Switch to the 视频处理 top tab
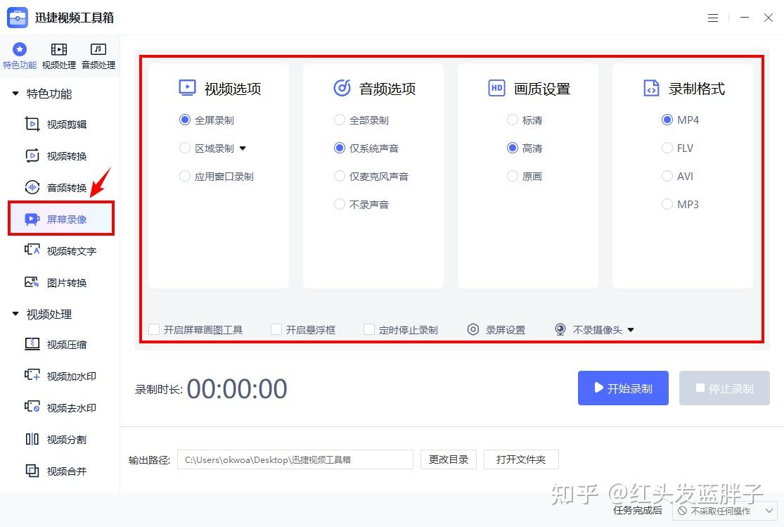784x527 pixels. 59,56
